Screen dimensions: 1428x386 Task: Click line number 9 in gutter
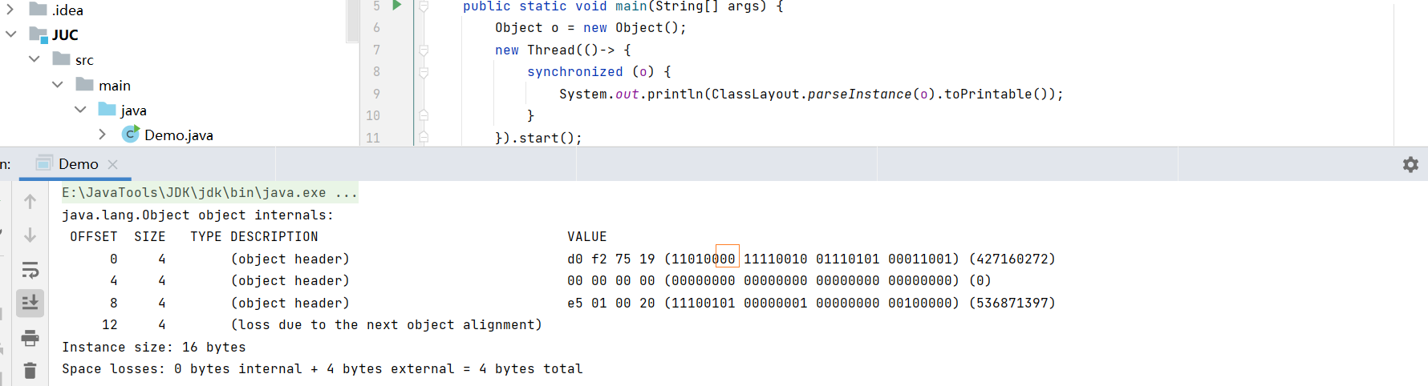coord(376,94)
